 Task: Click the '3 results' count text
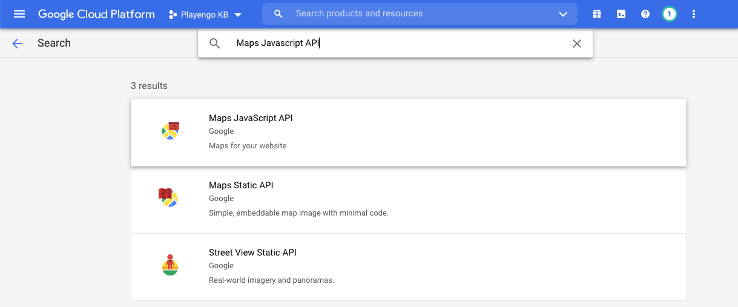coord(149,86)
